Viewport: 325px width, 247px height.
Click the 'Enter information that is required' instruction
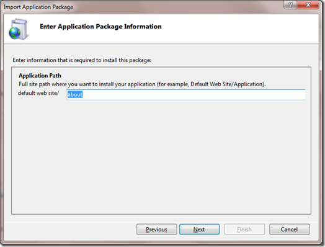82,60
